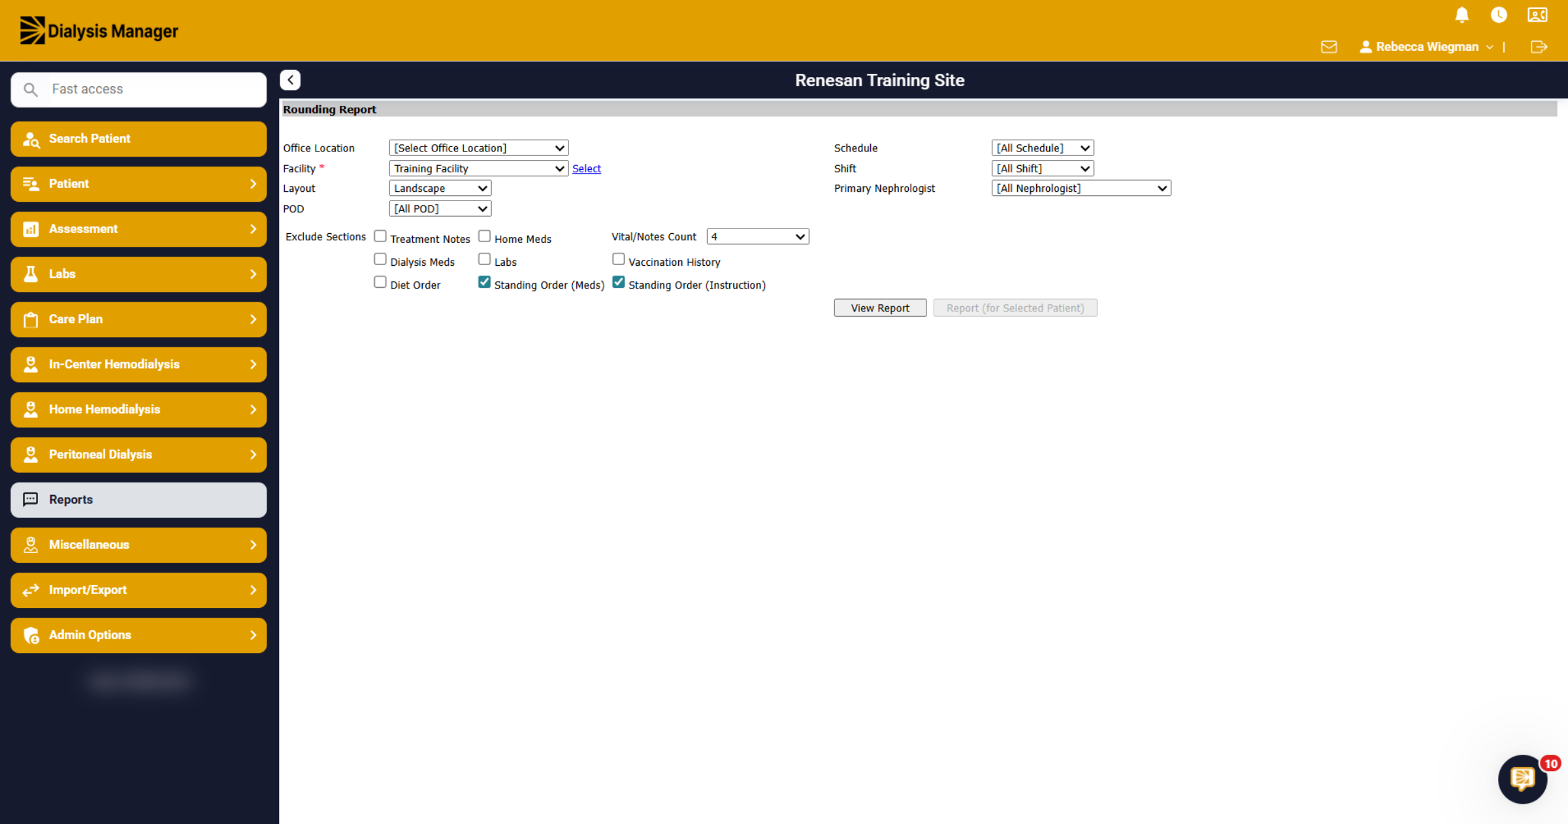Click the View Report button
The height and width of the screenshot is (824, 1568).
coord(880,308)
